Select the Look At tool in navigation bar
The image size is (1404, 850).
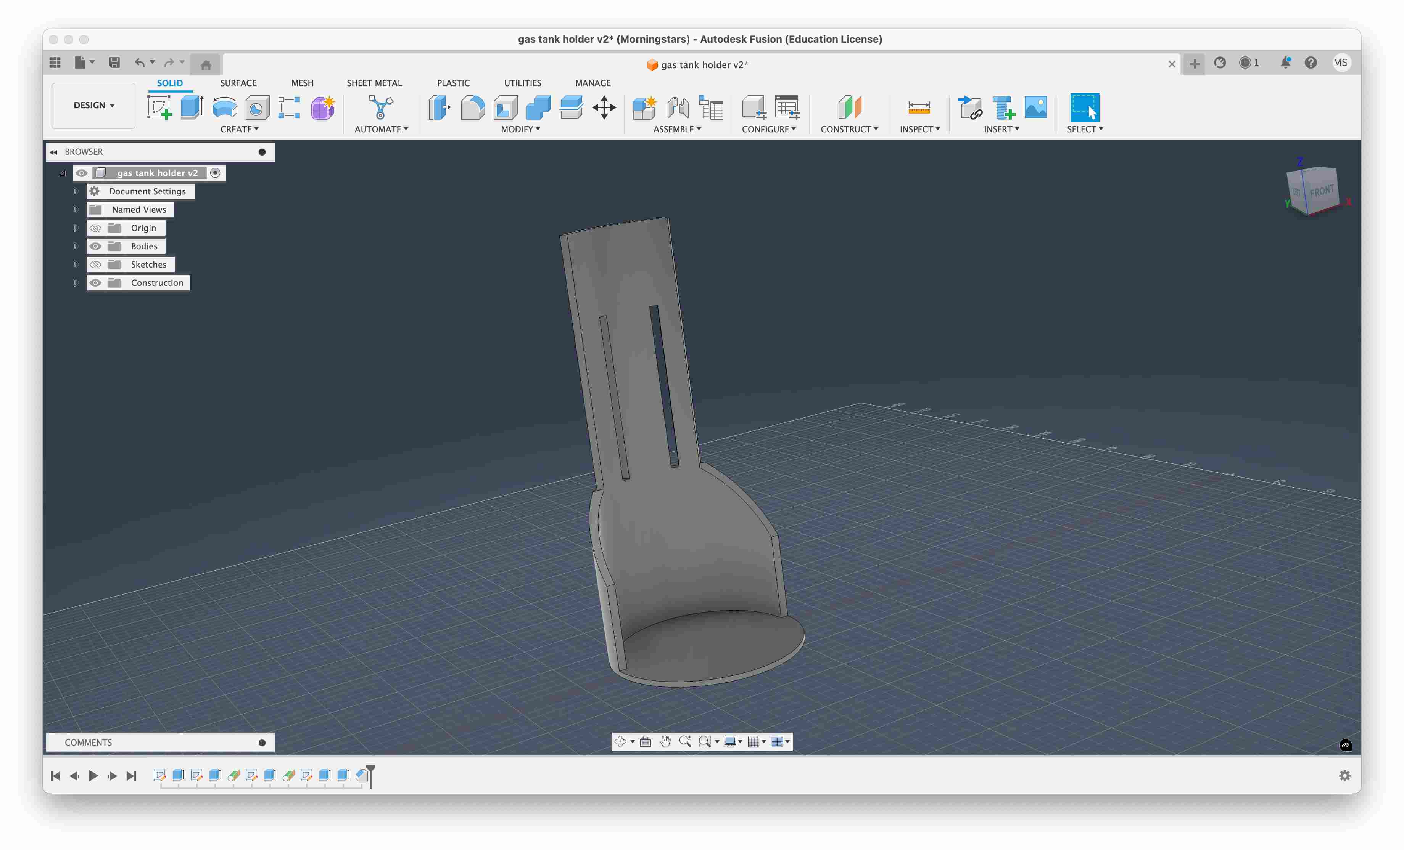click(x=646, y=741)
